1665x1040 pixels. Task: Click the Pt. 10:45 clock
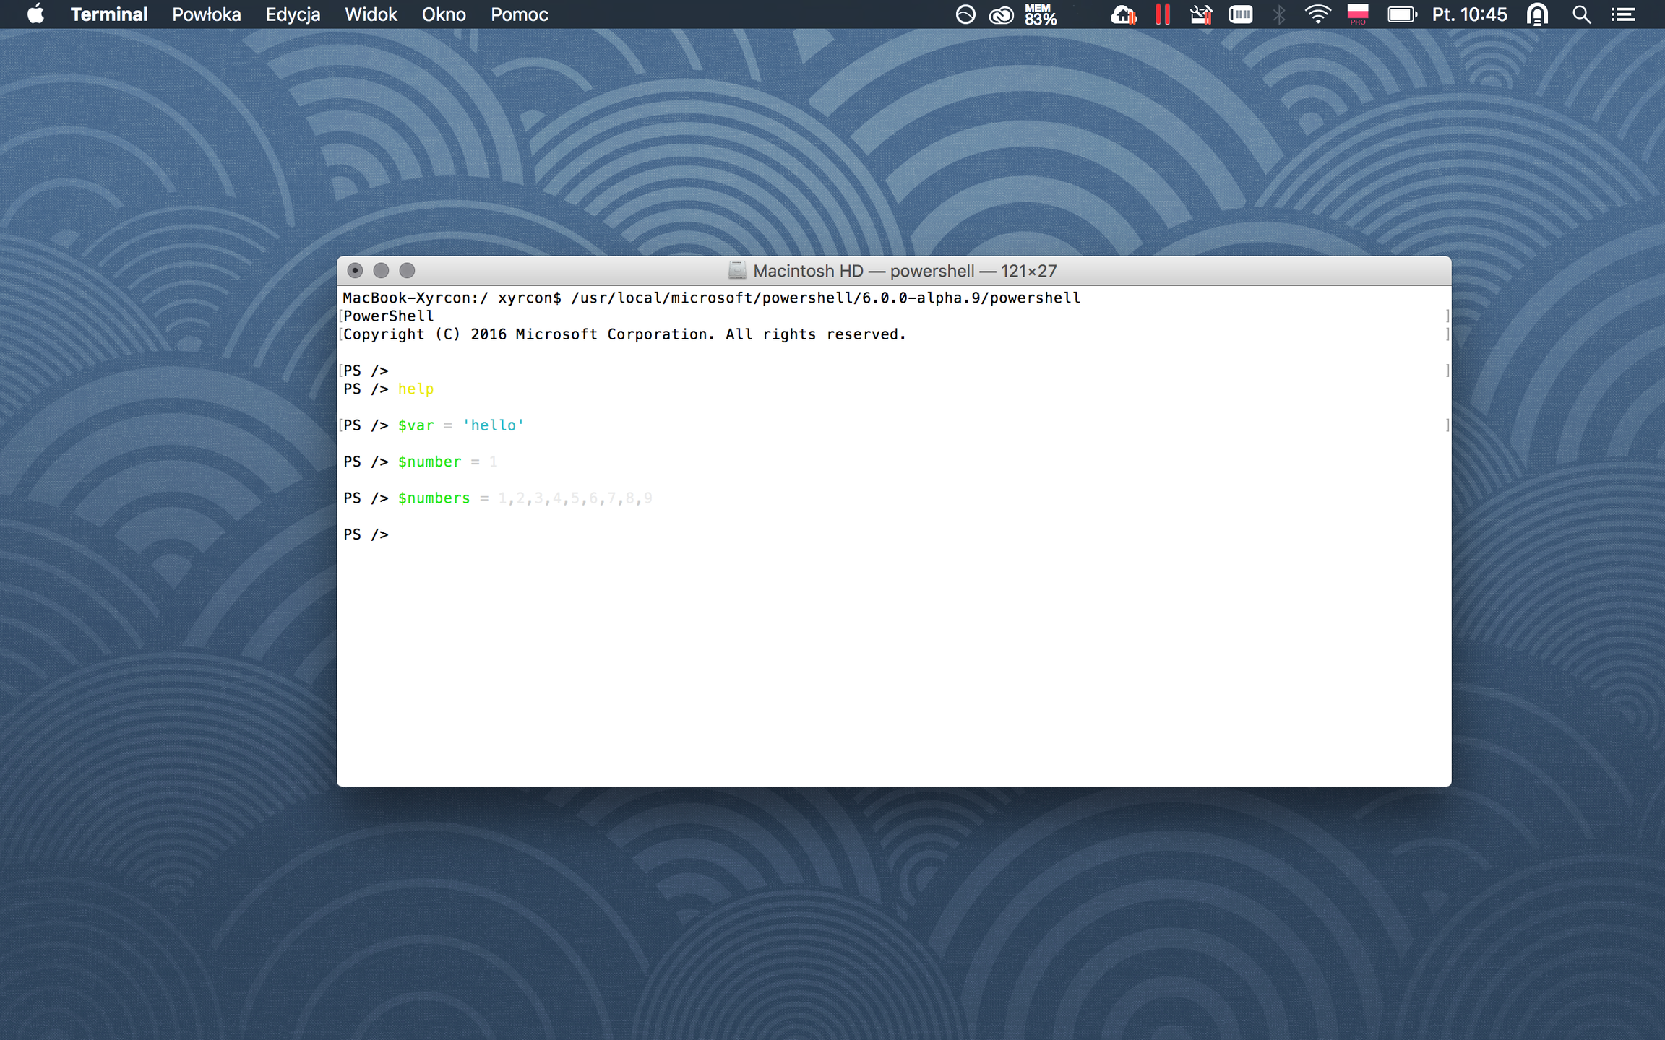pyautogui.click(x=1469, y=14)
